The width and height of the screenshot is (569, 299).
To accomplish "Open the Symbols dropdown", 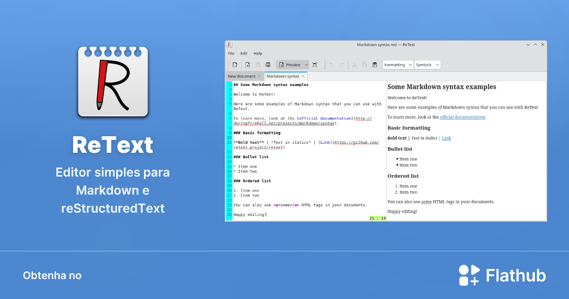I will [x=427, y=65].
